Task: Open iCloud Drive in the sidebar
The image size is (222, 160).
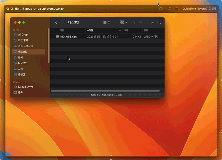Action: 29,87
